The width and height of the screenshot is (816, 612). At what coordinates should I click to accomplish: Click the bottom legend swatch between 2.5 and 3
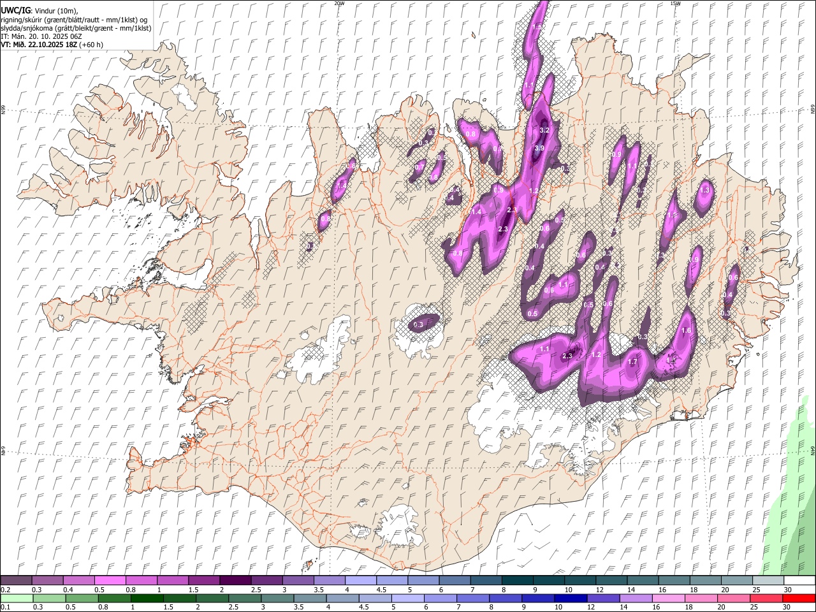(245, 599)
